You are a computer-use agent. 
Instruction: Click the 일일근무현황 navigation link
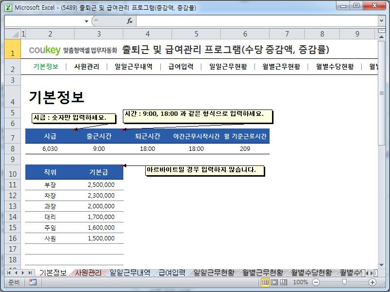[228, 67]
